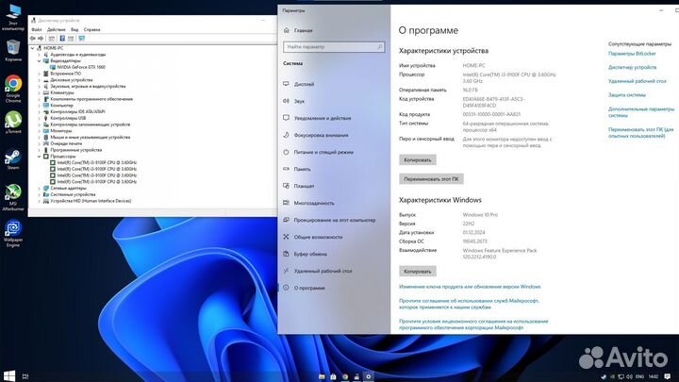This screenshot has width=679, height=382.
Task: Click the Back arrow in Device Manager toolbar
Action: coord(32,39)
